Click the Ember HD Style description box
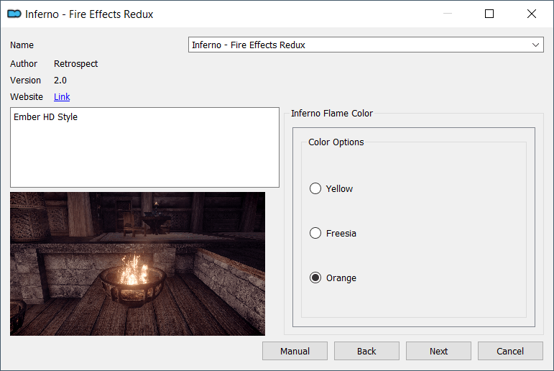The width and height of the screenshot is (554, 371). tap(144, 147)
